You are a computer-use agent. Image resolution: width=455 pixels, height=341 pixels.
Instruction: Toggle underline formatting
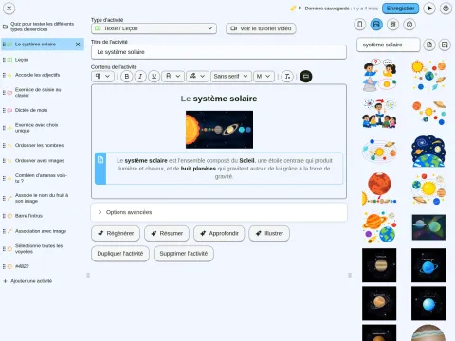(x=154, y=76)
